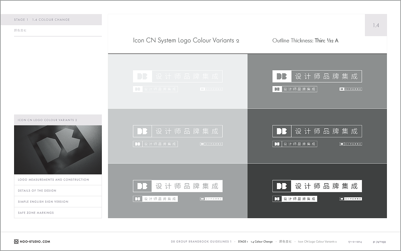Click the 1.4 Colour Change footer breadcrumb
This screenshot has width=401, height=251.
(x=262, y=242)
